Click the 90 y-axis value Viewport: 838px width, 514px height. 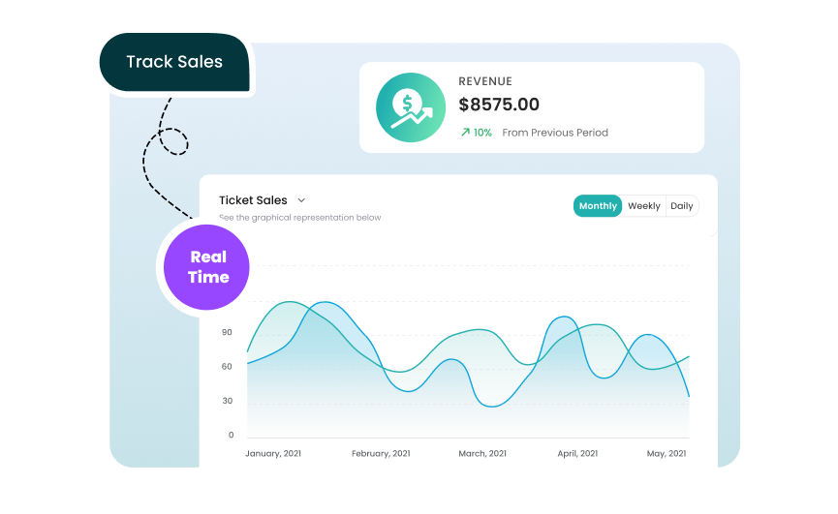[227, 332]
